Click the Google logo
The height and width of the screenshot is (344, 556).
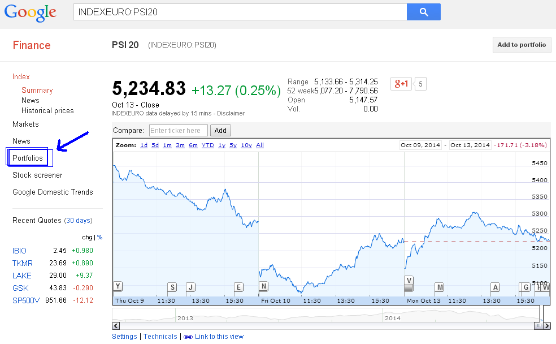(x=31, y=12)
